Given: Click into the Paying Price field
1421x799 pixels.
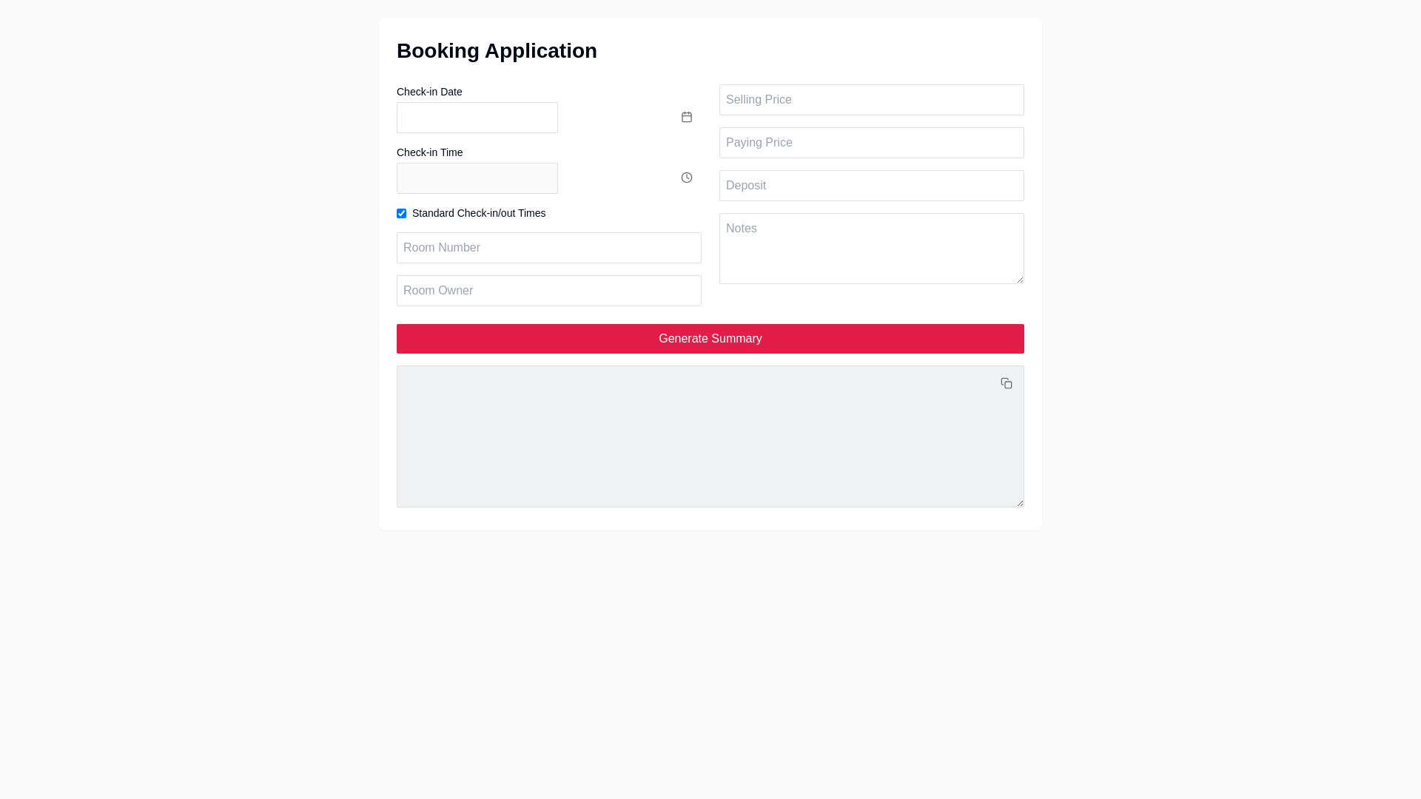Looking at the screenshot, I should (x=871, y=143).
